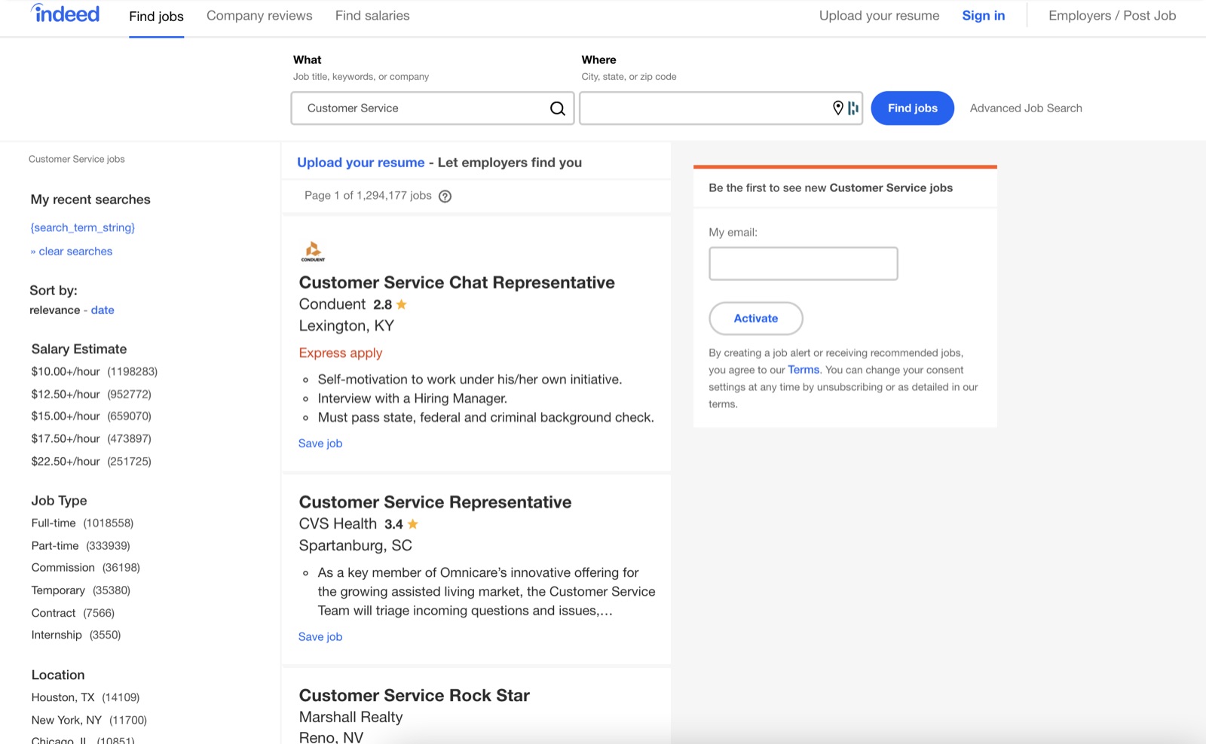Image resolution: width=1206 pixels, height=744 pixels.
Task: Click Upload your resume in top navigation
Action: pos(879,16)
